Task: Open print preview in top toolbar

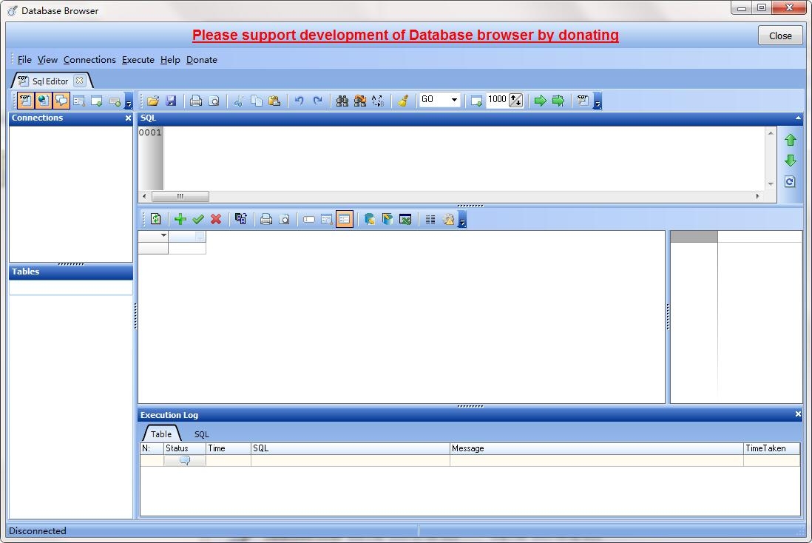Action: click(x=214, y=101)
